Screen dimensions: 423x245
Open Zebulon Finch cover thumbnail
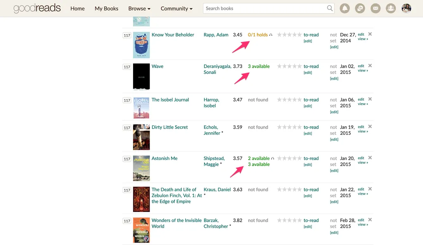[x=141, y=199]
